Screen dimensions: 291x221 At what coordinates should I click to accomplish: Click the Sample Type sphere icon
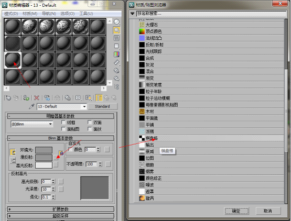[116, 22]
